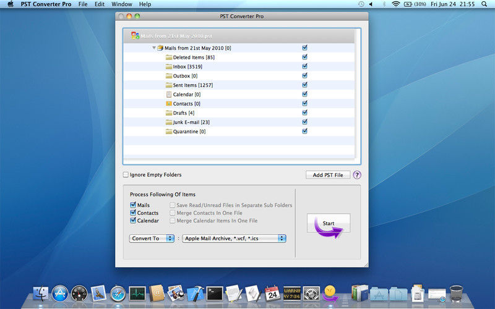Open the File menu
The width and height of the screenshot is (495, 309).
(83, 4)
